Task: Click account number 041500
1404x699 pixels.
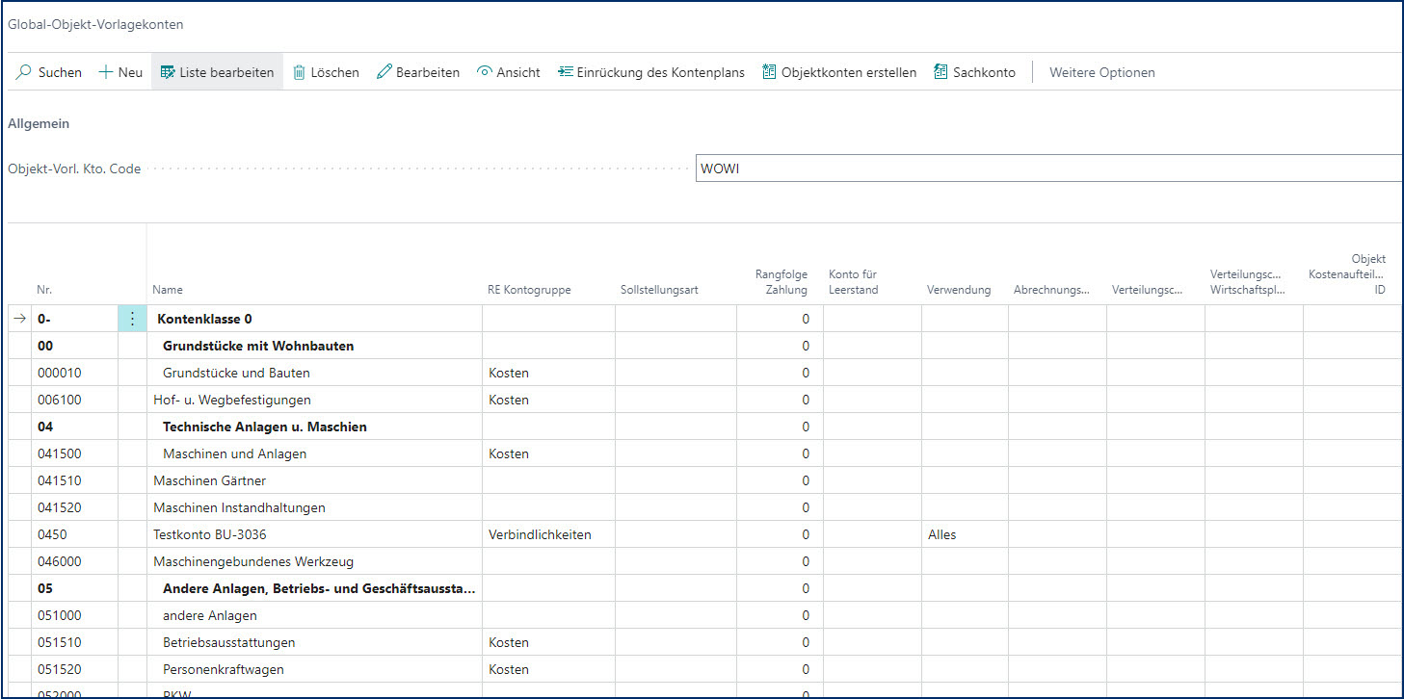Action: (x=60, y=453)
